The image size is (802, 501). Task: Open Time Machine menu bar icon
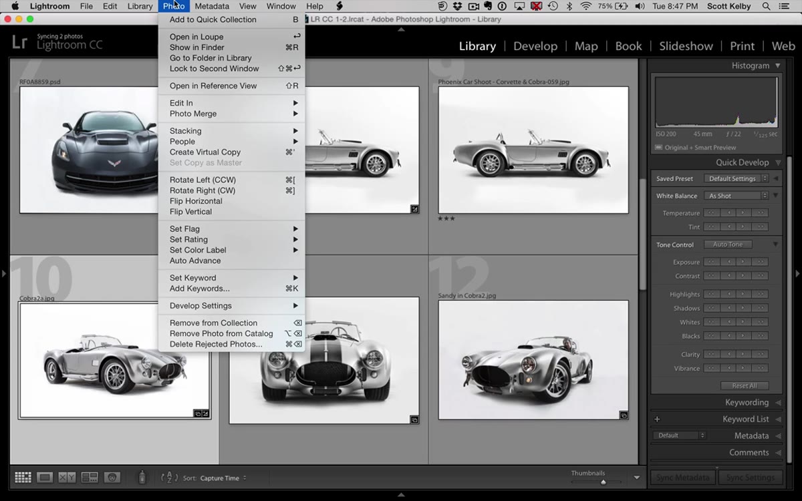[x=553, y=6]
